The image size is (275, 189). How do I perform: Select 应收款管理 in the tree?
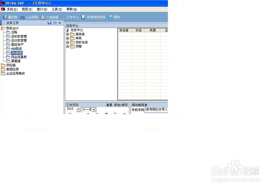tap(19, 36)
